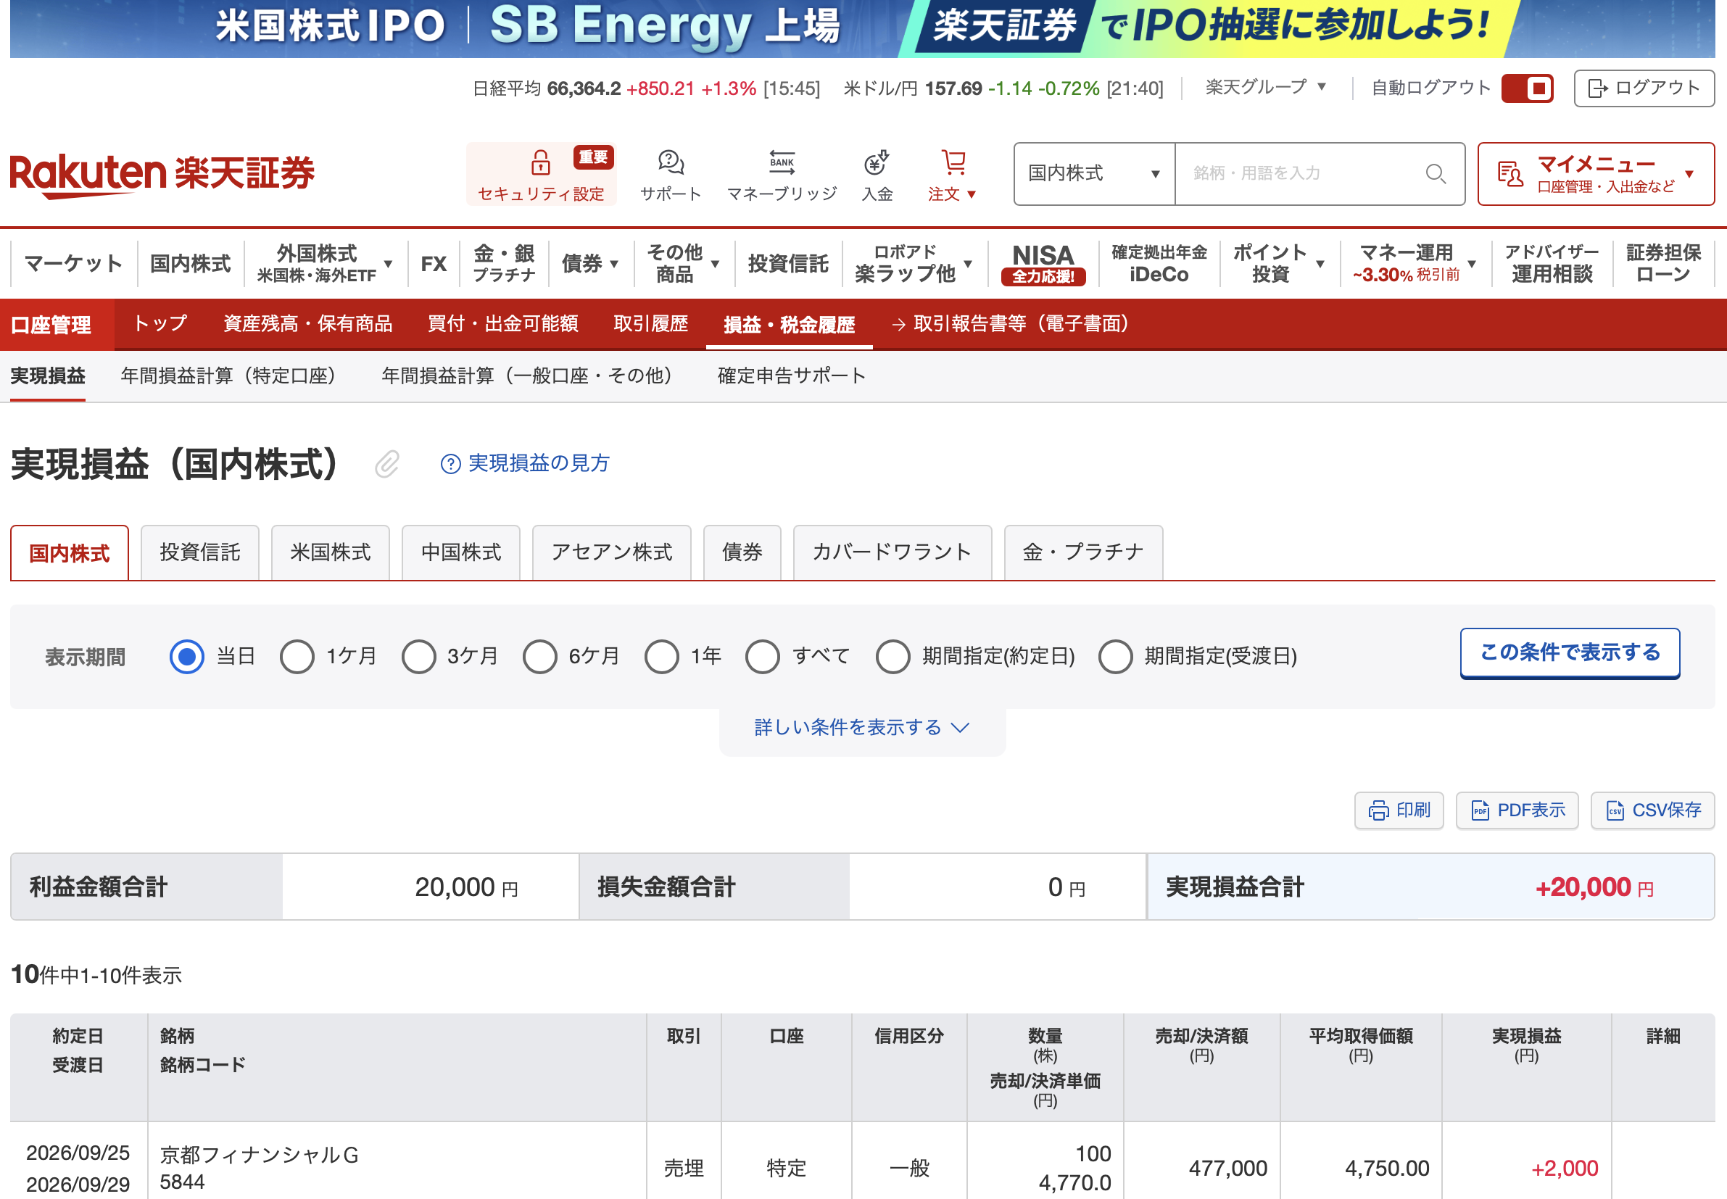Switch to the 米国株式 tab

(331, 552)
